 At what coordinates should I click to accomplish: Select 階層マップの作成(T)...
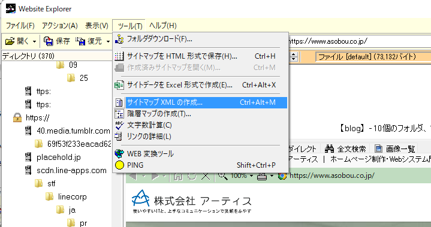point(201,114)
